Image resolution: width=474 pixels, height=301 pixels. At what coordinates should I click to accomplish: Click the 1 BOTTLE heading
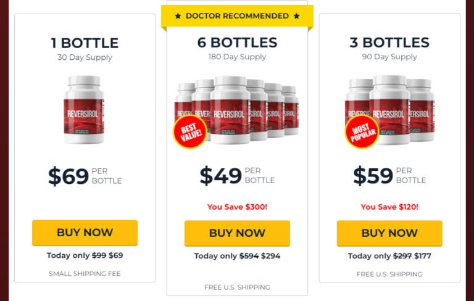[85, 43]
